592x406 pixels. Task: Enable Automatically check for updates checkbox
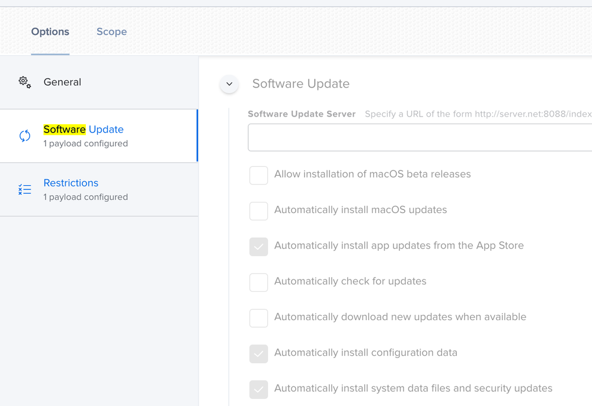coord(258,282)
